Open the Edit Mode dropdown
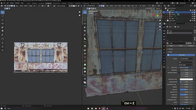 tap(92, 6)
